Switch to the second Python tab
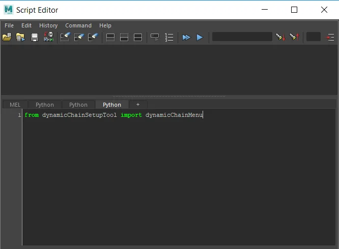 pos(78,105)
